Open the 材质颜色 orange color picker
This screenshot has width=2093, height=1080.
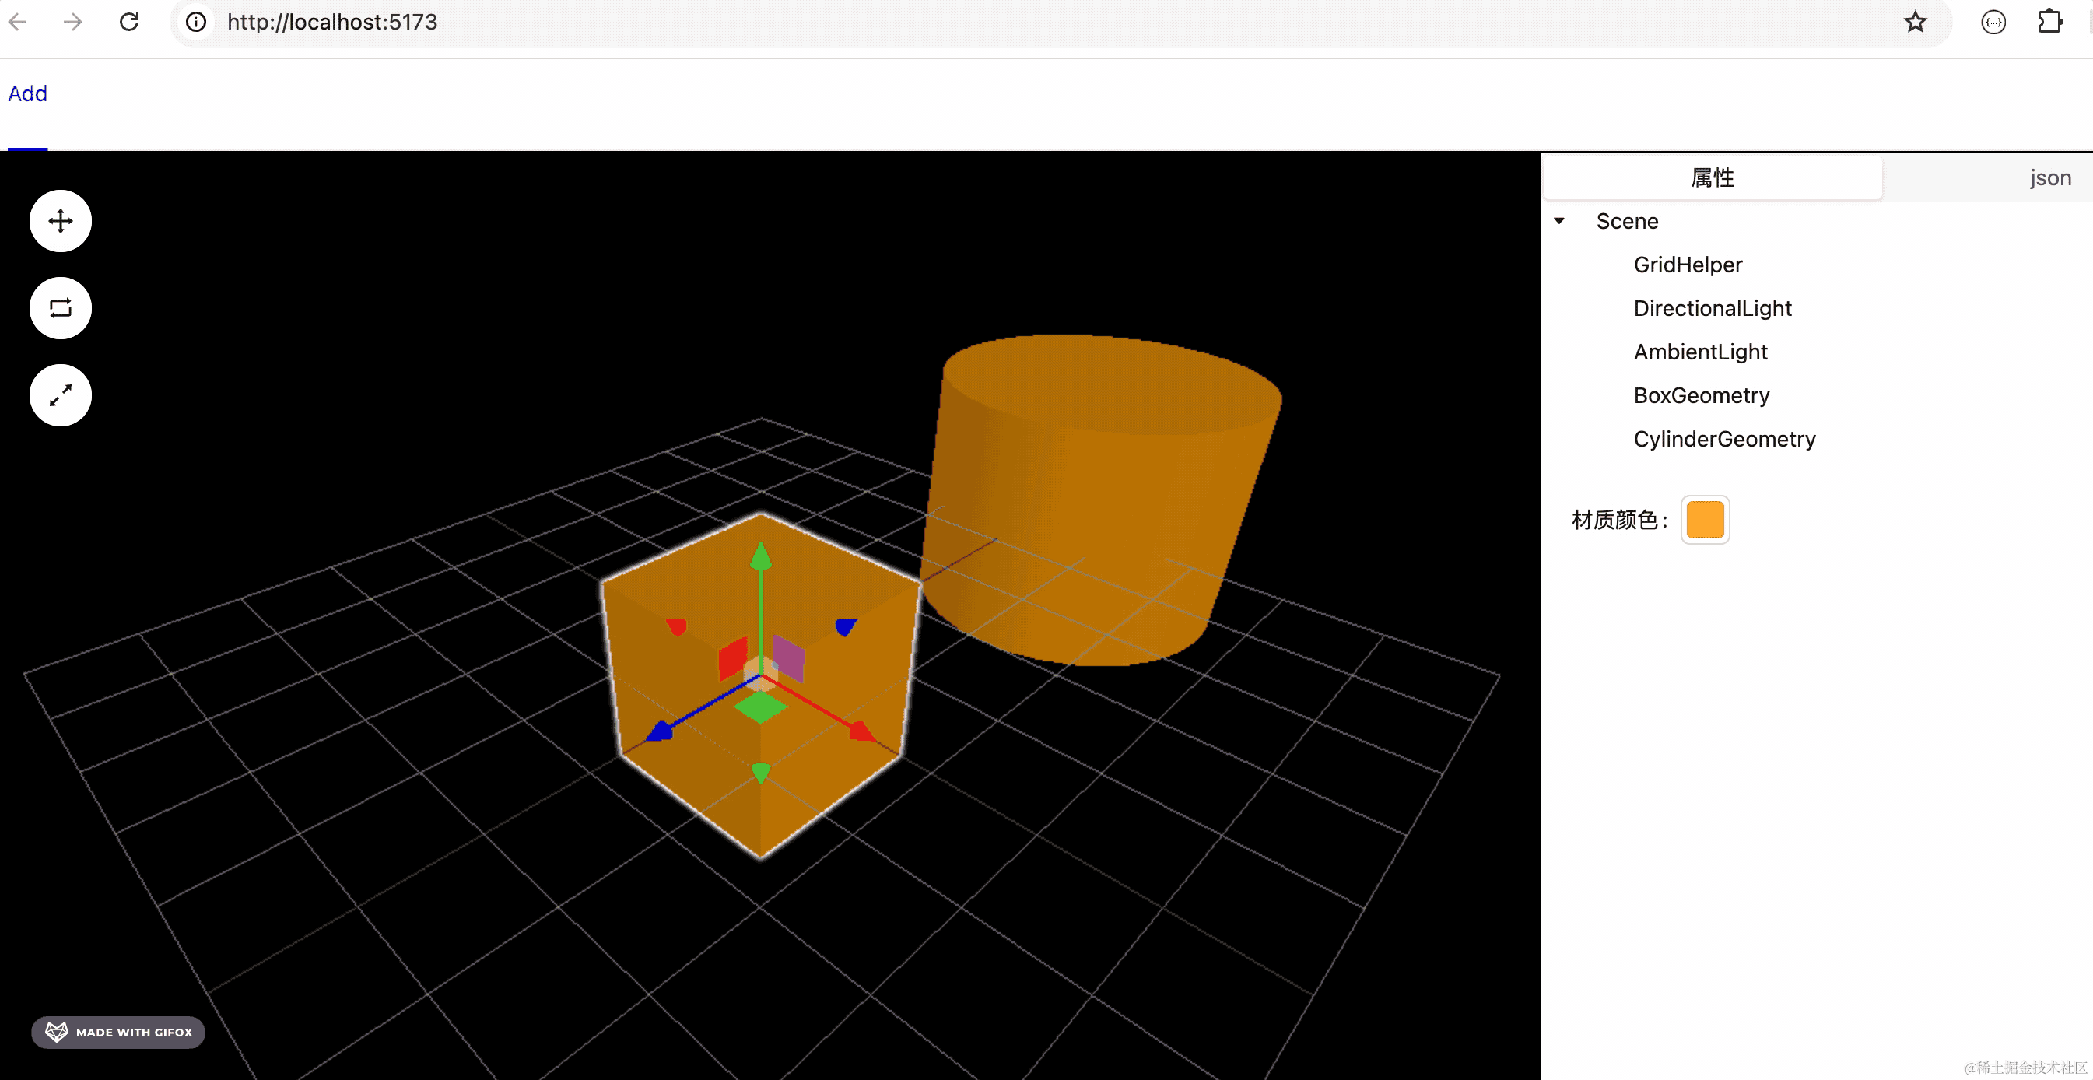click(x=1705, y=520)
